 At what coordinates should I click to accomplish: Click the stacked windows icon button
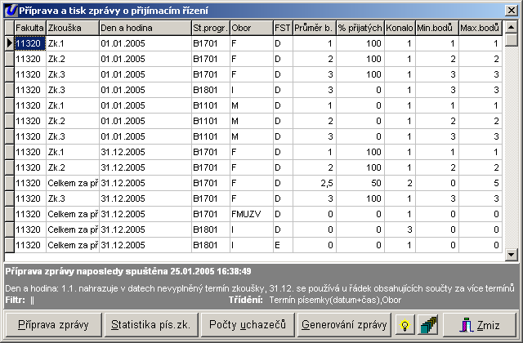(x=425, y=325)
